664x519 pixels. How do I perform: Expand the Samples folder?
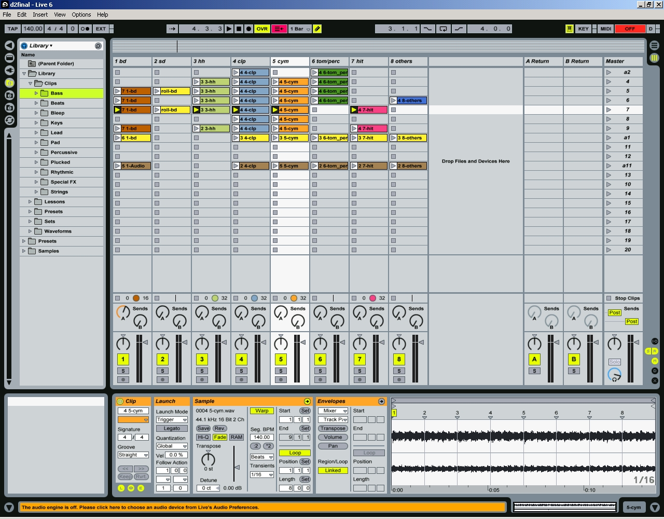coord(24,251)
